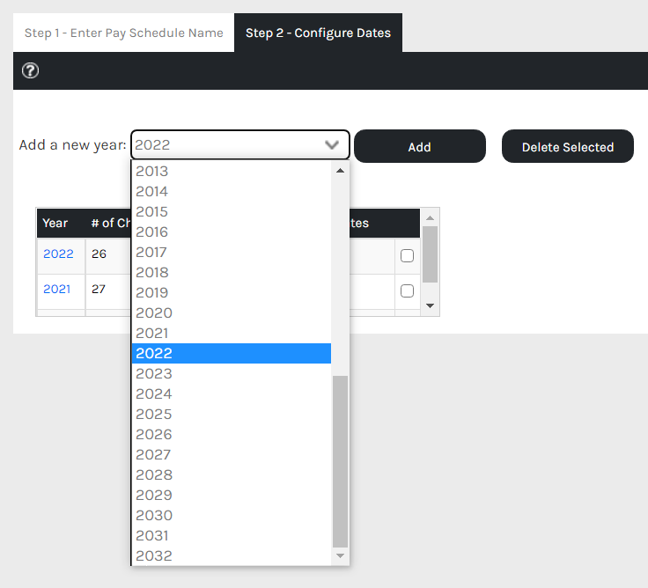
Task: Click dropdown list scroll up arrow
Action: (340, 170)
